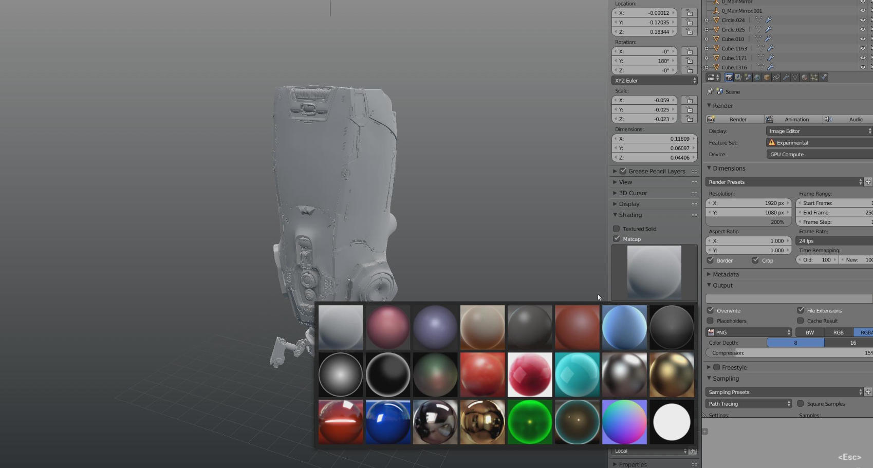This screenshot has width=873, height=468.
Task: Open the Object properties cube tab
Action: click(767, 78)
